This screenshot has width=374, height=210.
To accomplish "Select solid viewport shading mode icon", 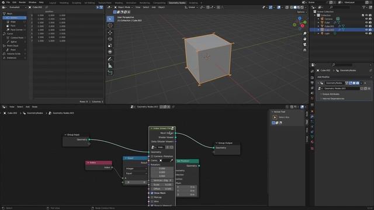I will (295, 8).
